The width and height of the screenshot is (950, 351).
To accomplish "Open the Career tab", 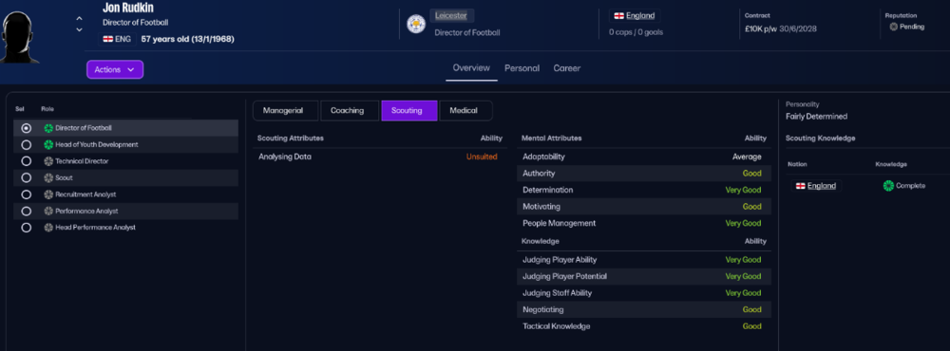I will [x=566, y=68].
